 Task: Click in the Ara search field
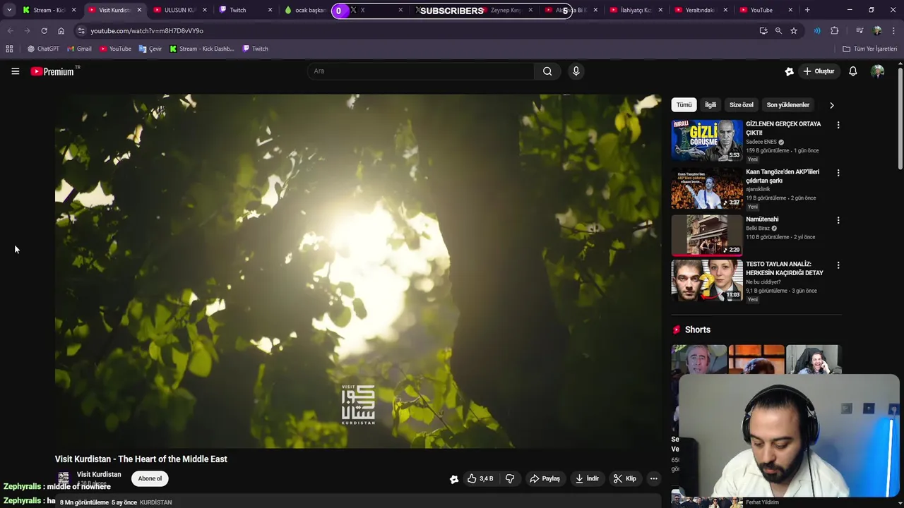420,71
